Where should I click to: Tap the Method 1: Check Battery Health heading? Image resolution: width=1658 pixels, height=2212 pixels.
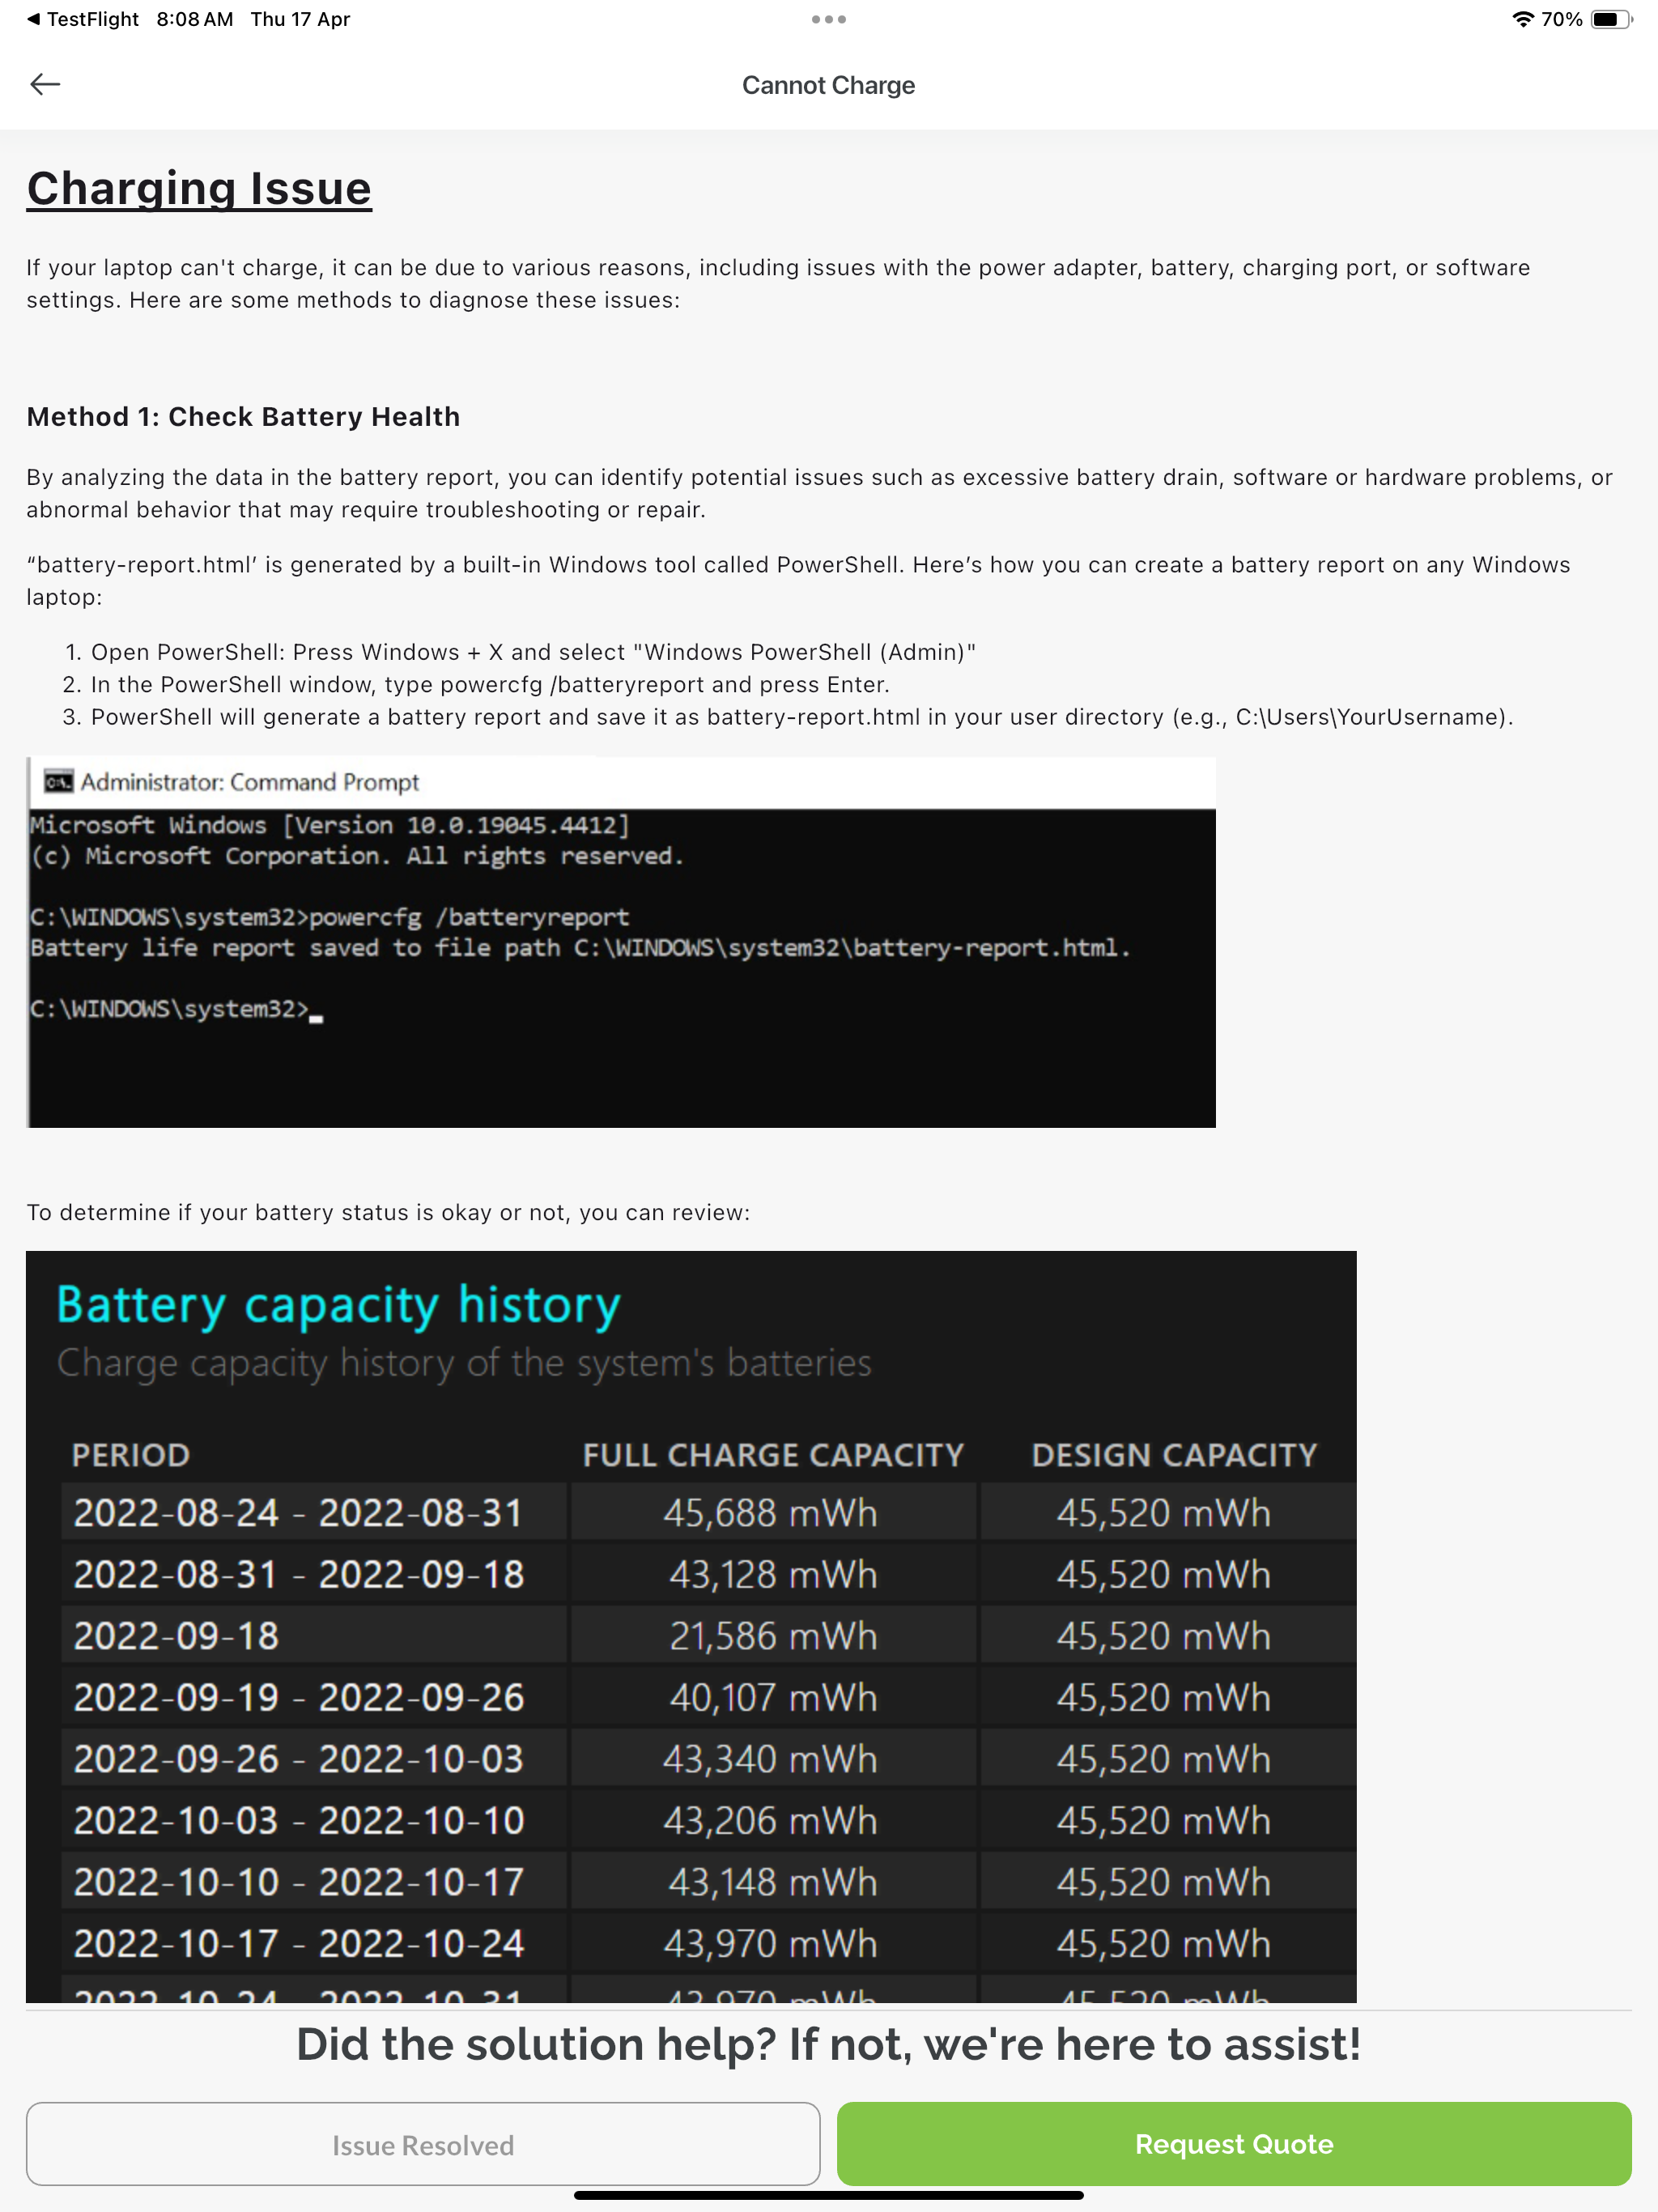coord(243,416)
